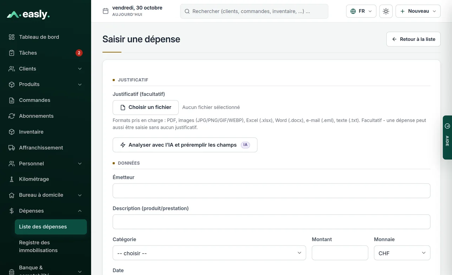Click the Kilométrage icon in the sidebar
The height and width of the screenshot is (275, 452).
[x=12, y=179]
